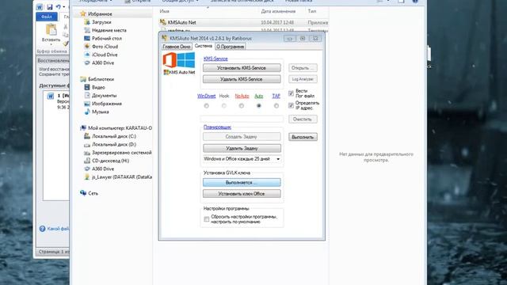
Task: Click the Word save icon in title bar
Action: pos(49,7)
